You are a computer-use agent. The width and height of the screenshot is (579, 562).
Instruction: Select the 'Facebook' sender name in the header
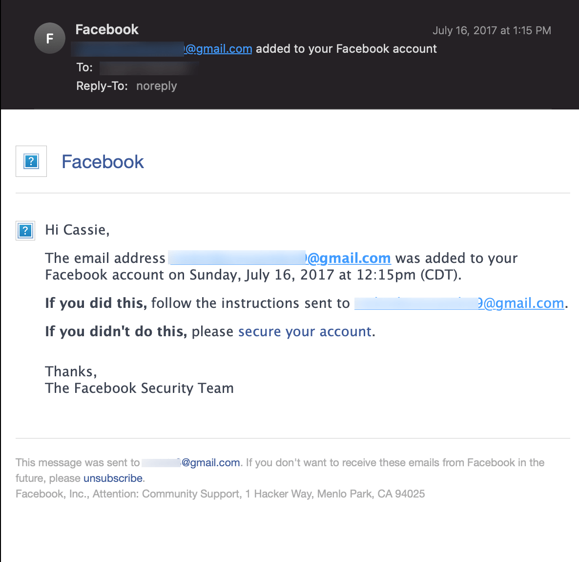(x=106, y=29)
